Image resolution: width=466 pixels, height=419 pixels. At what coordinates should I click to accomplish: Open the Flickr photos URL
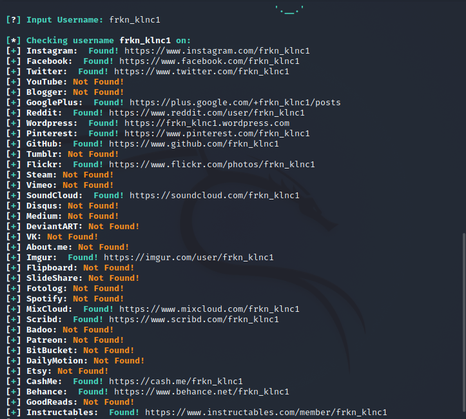coord(211,165)
